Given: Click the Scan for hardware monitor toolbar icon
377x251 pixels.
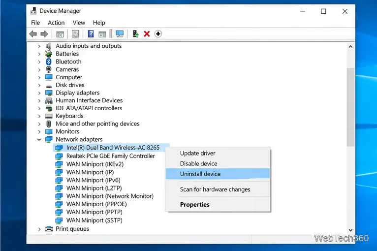Looking at the screenshot, I should click(x=120, y=34).
